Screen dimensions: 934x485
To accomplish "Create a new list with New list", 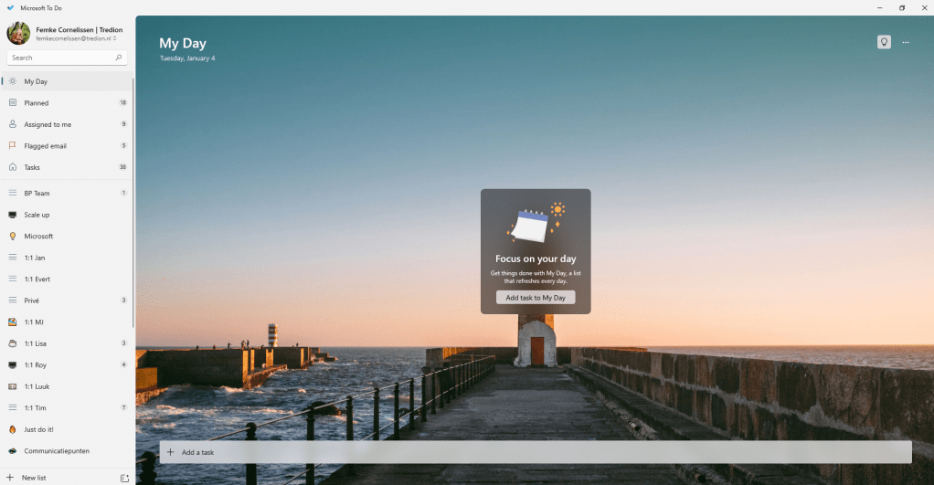I will (35, 478).
